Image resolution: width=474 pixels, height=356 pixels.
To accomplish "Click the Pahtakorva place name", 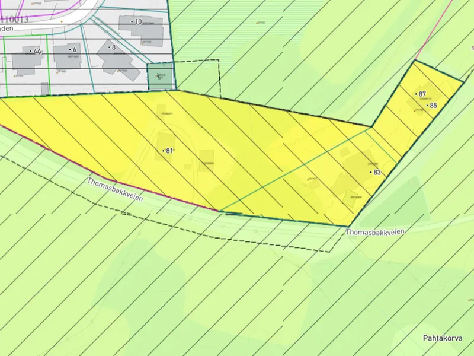I will pyautogui.click(x=443, y=338).
